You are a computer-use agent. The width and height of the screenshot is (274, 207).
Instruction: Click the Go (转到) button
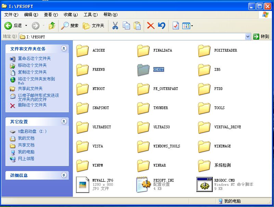click(261, 37)
